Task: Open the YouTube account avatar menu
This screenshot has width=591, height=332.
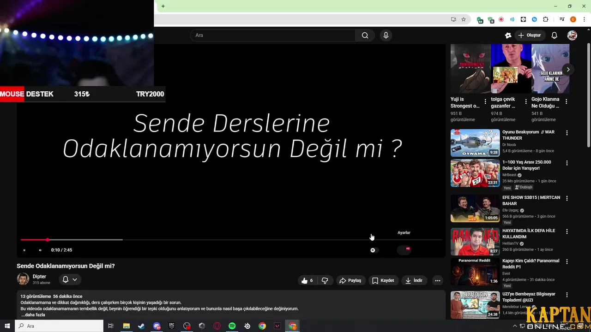Action: [572, 35]
